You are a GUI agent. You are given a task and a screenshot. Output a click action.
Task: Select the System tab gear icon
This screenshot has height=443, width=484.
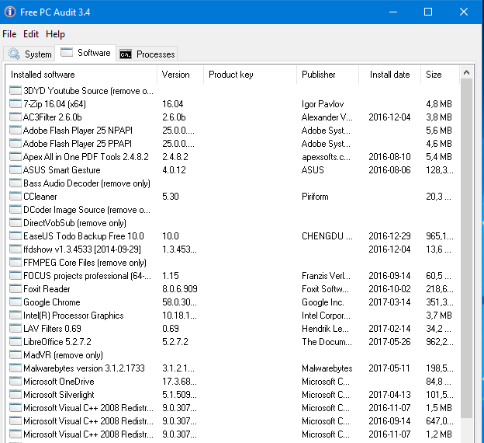[14, 54]
